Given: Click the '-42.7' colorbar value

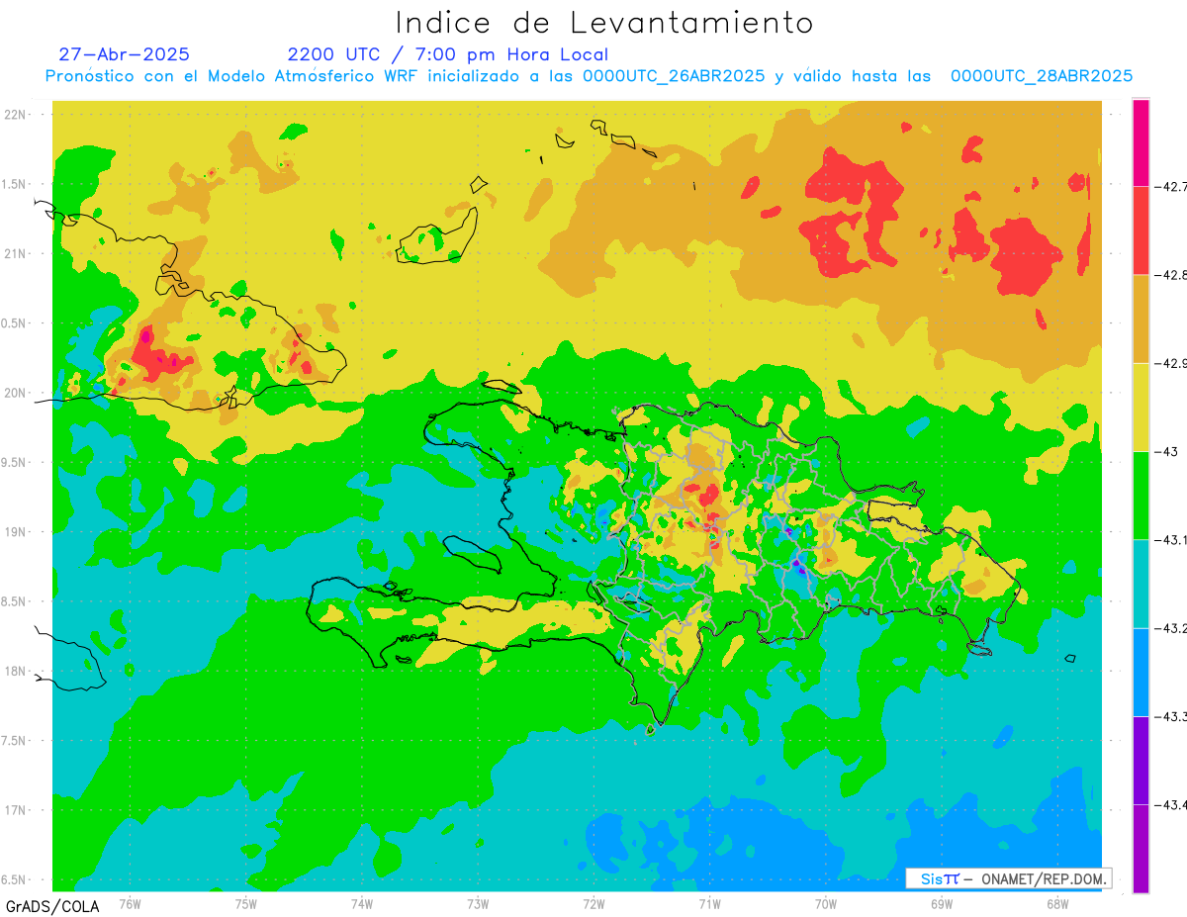Looking at the screenshot, I should tap(1171, 186).
